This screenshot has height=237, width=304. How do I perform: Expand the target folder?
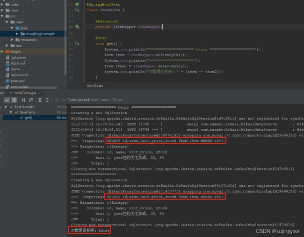tap(2, 52)
